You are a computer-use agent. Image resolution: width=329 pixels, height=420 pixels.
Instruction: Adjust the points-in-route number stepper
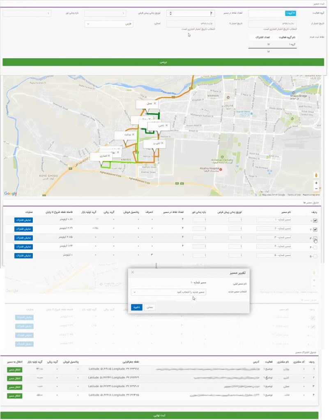[170, 13]
